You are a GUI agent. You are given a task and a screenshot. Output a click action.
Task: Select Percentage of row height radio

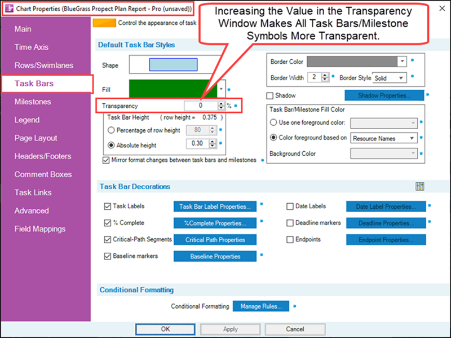tap(111, 130)
